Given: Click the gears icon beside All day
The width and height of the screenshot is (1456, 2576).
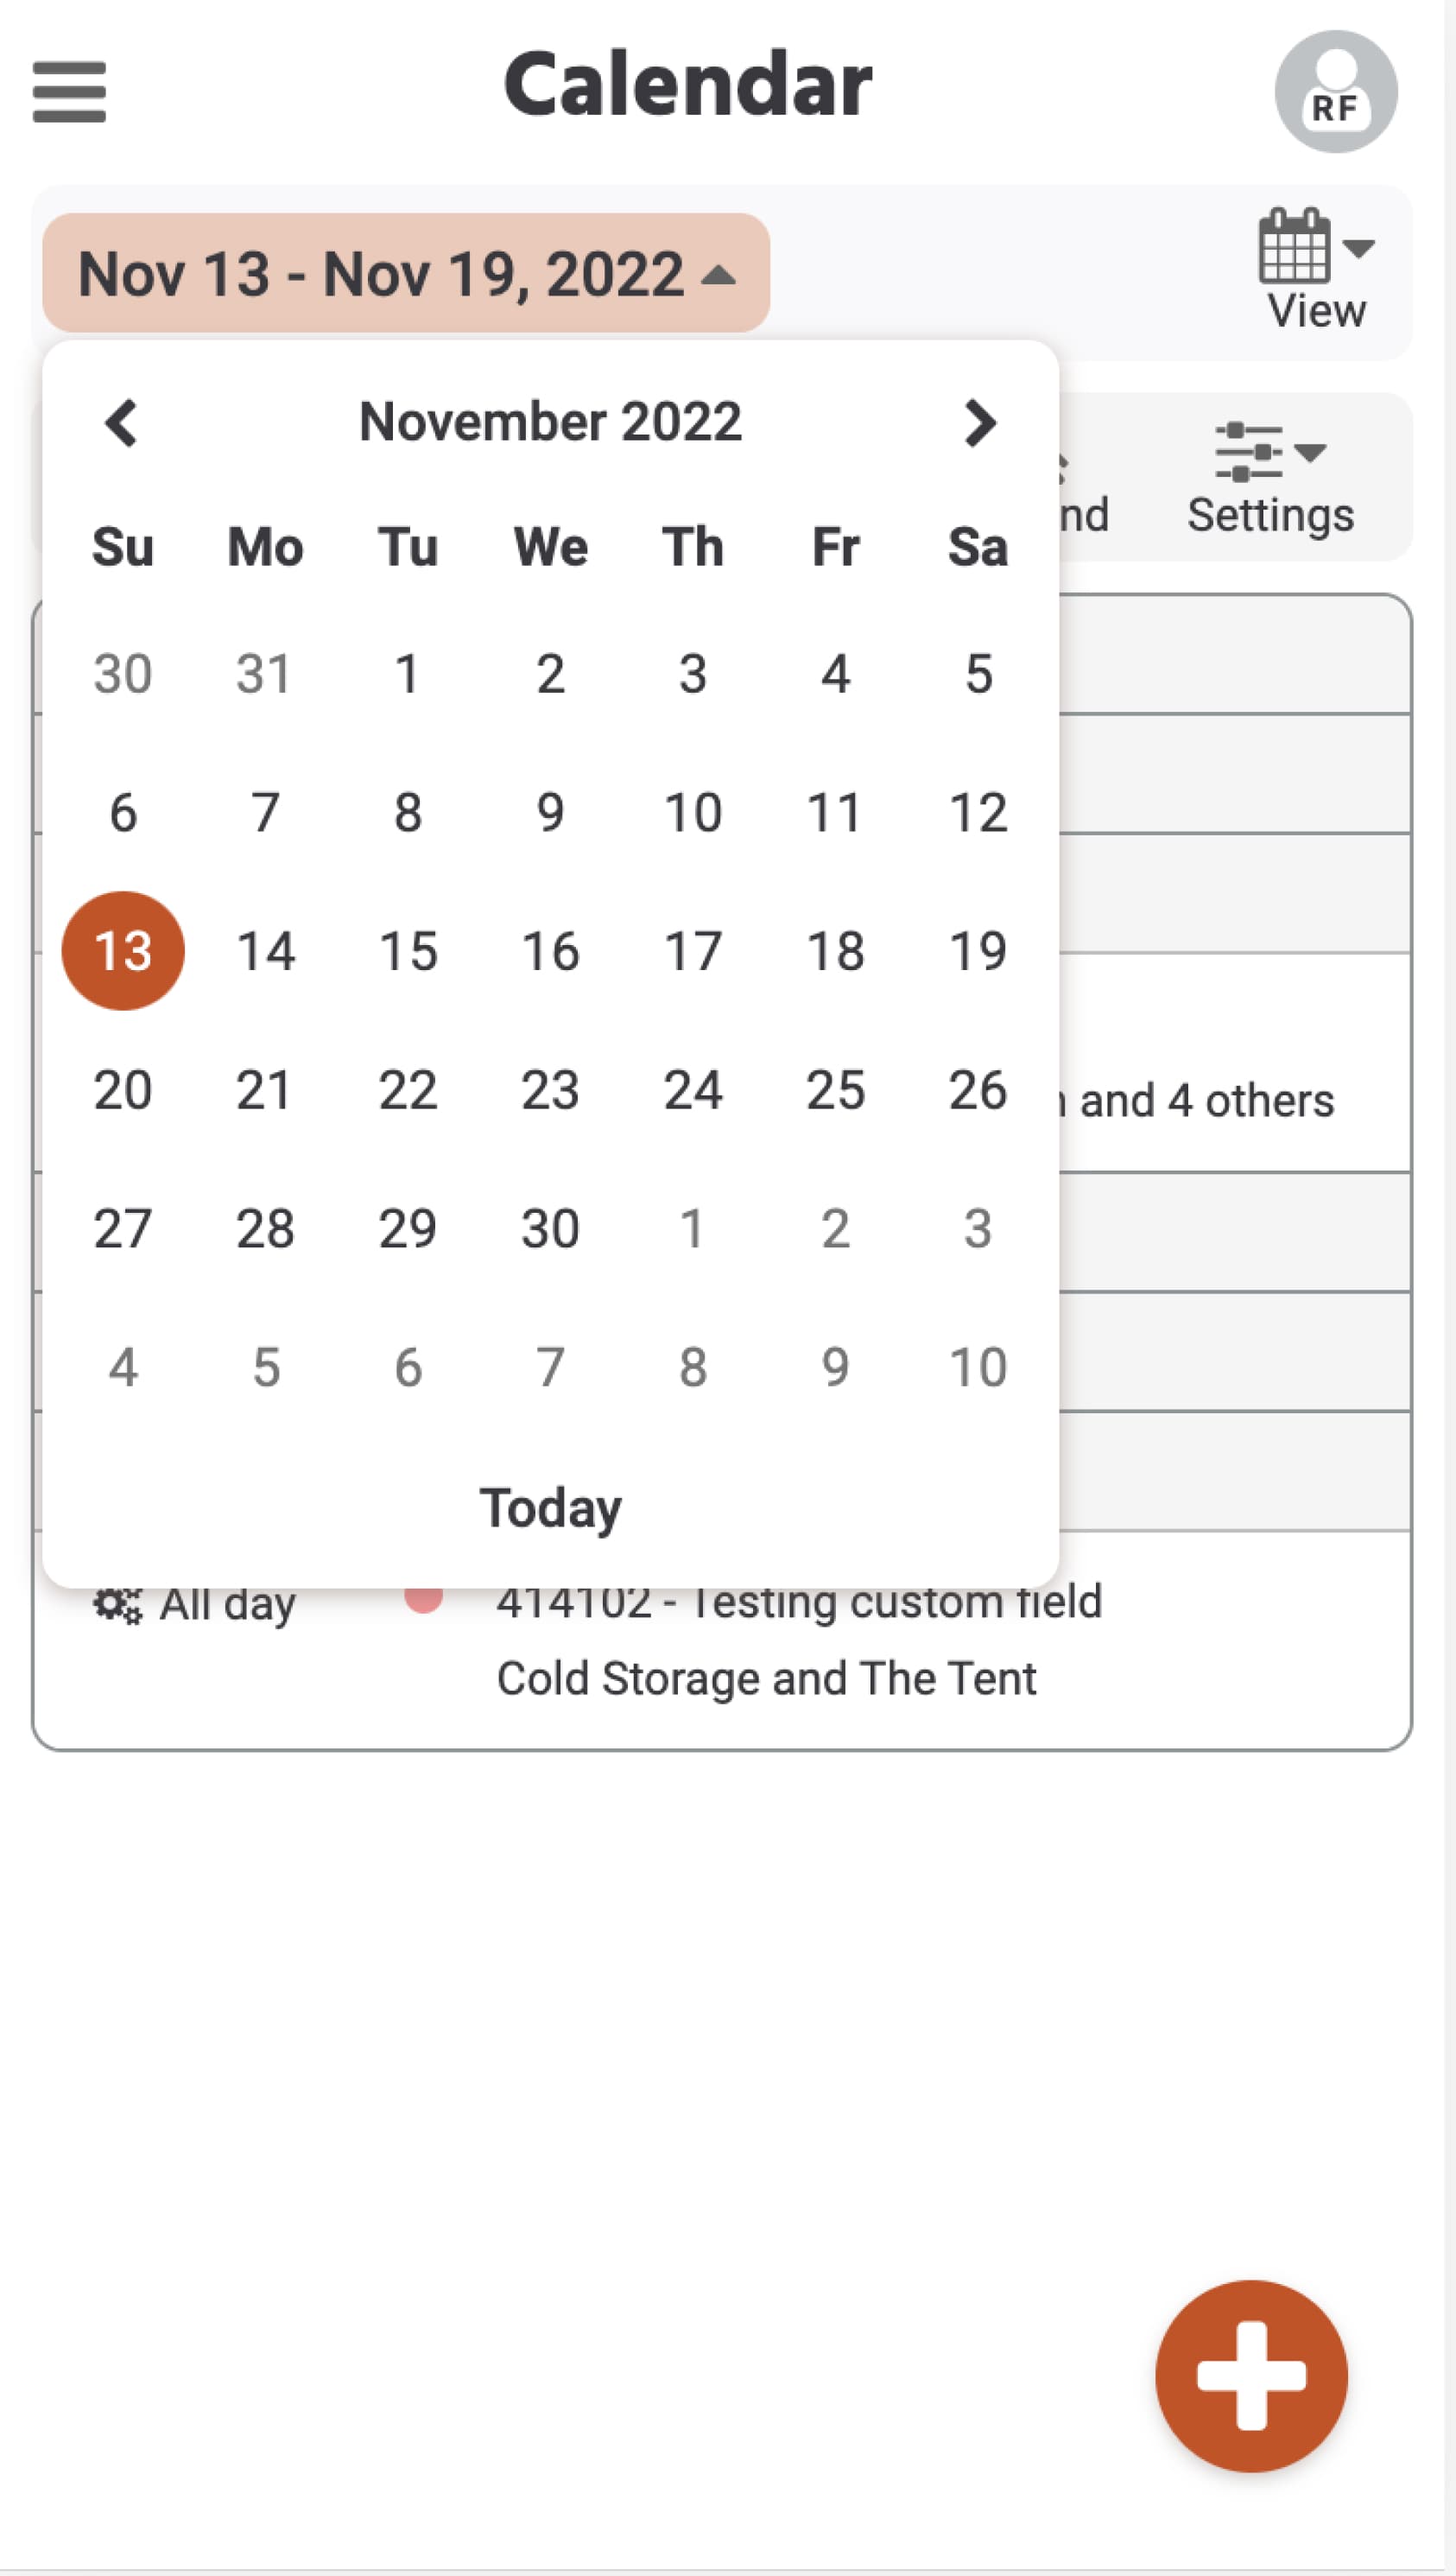Looking at the screenshot, I should [117, 1605].
